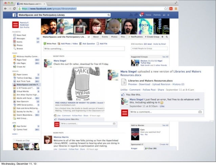This screenshot has width=216, height=166.
Task: Click Home in the blue bar
Action: 148,15
